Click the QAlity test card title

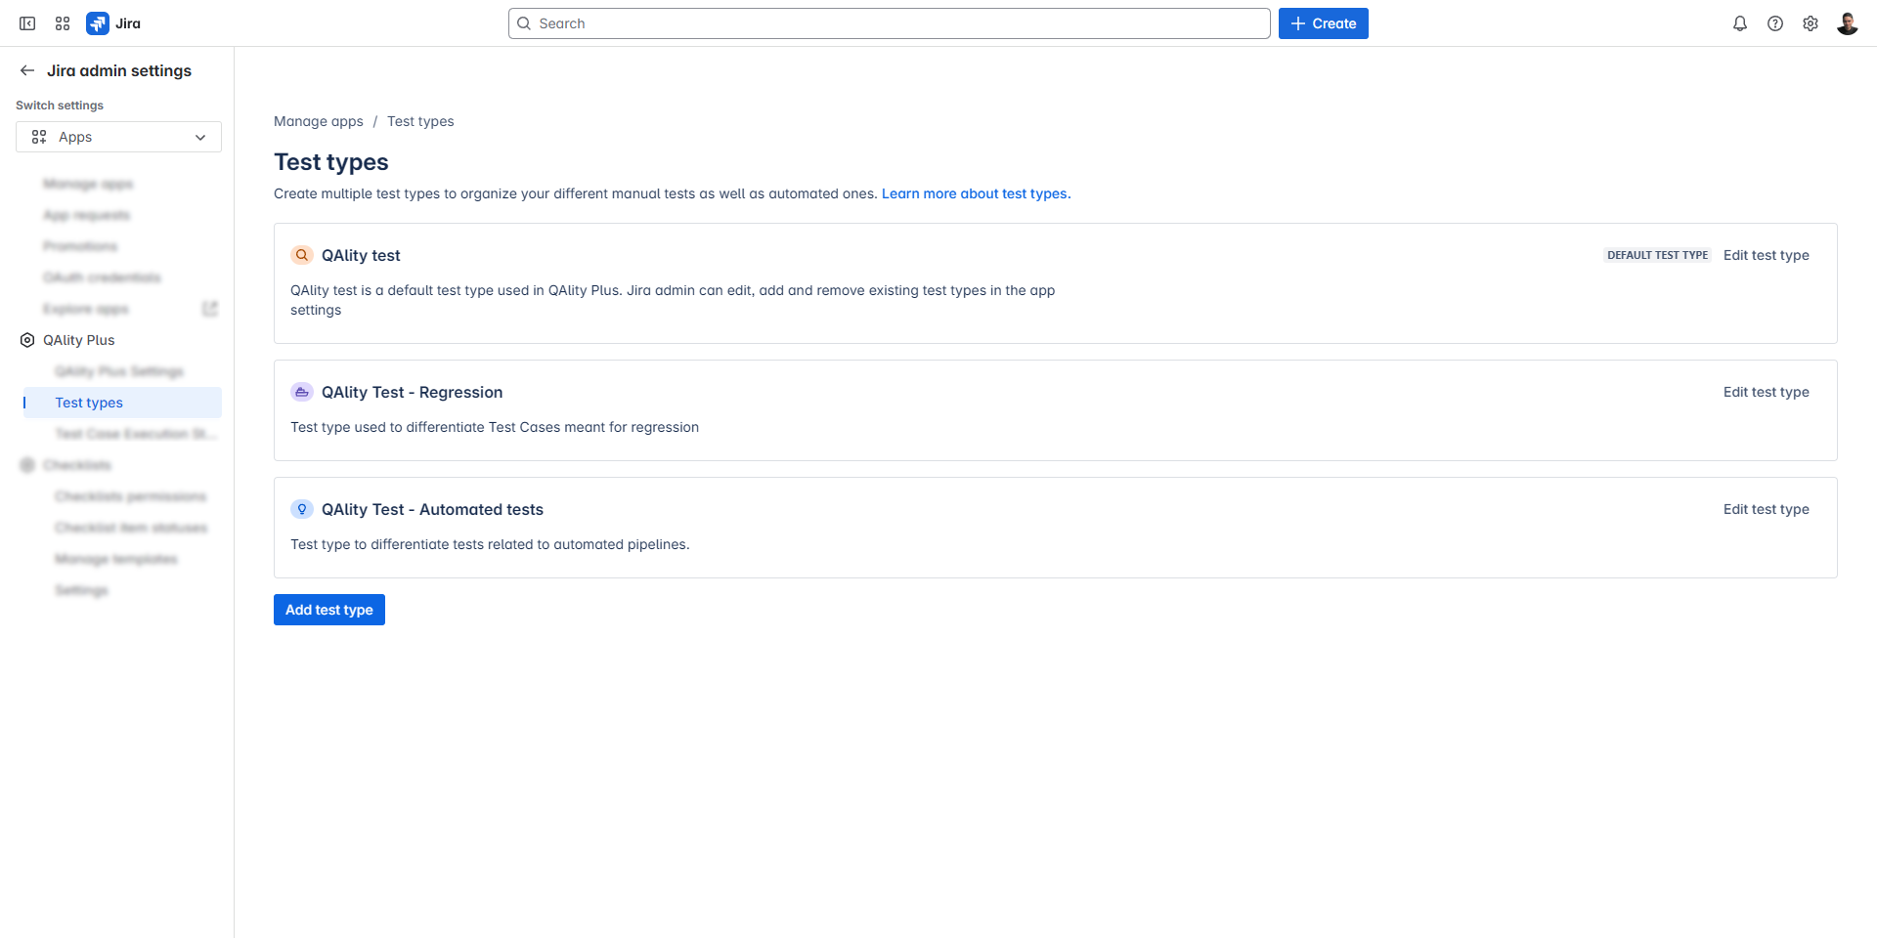pos(361,255)
